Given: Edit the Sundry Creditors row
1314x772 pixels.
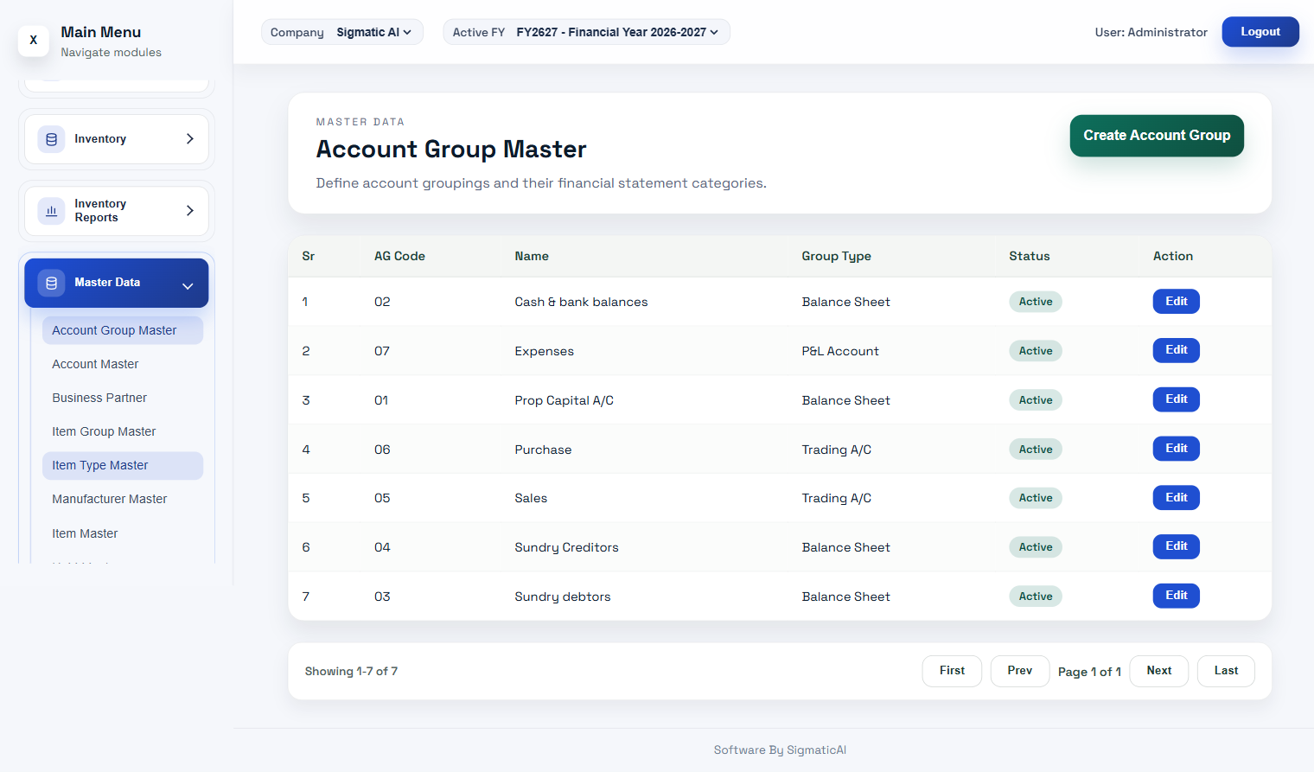Looking at the screenshot, I should tap(1177, 546).
